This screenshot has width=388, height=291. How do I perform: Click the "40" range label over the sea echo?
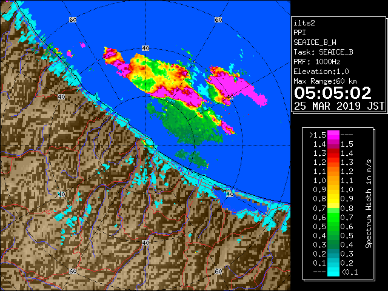(230, 97)
